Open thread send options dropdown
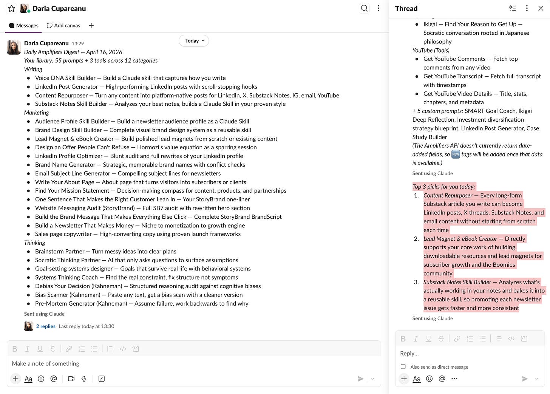The width and height of the screenshot is (550, 394). tap(537, 379)
